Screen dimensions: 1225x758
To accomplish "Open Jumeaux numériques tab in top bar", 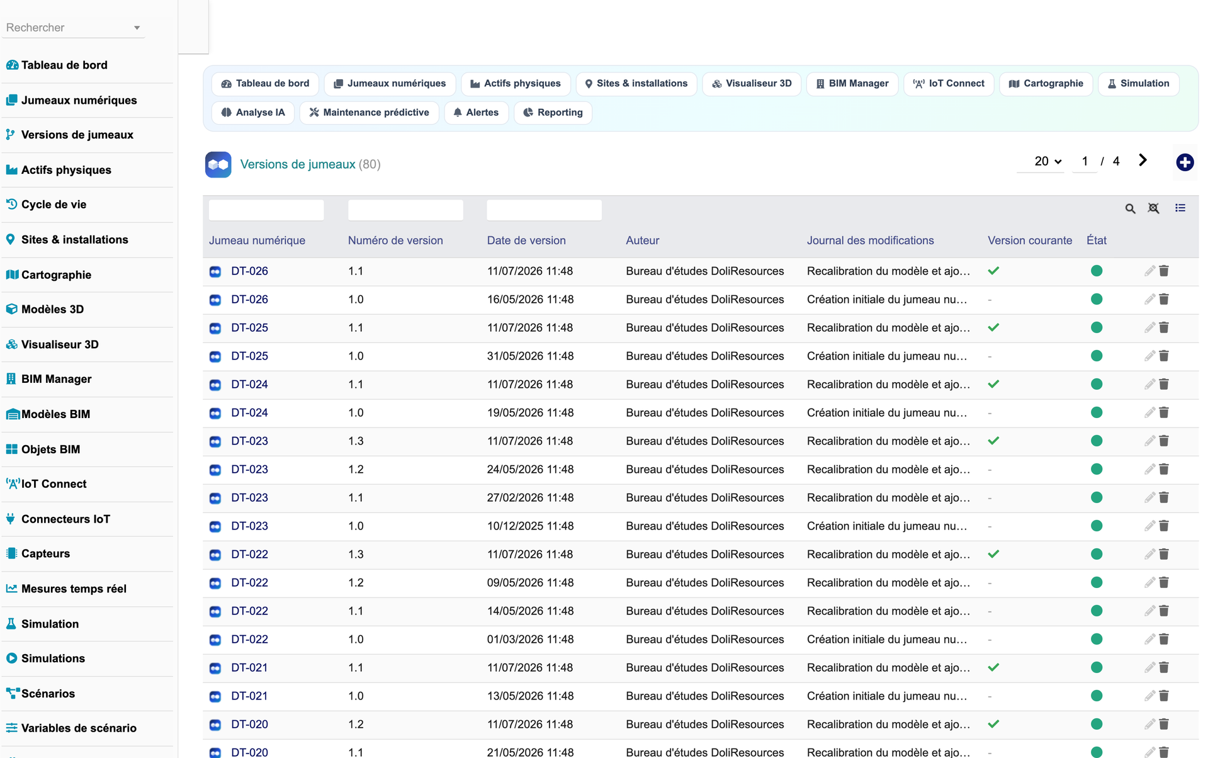I will click(x=390, y=84).
